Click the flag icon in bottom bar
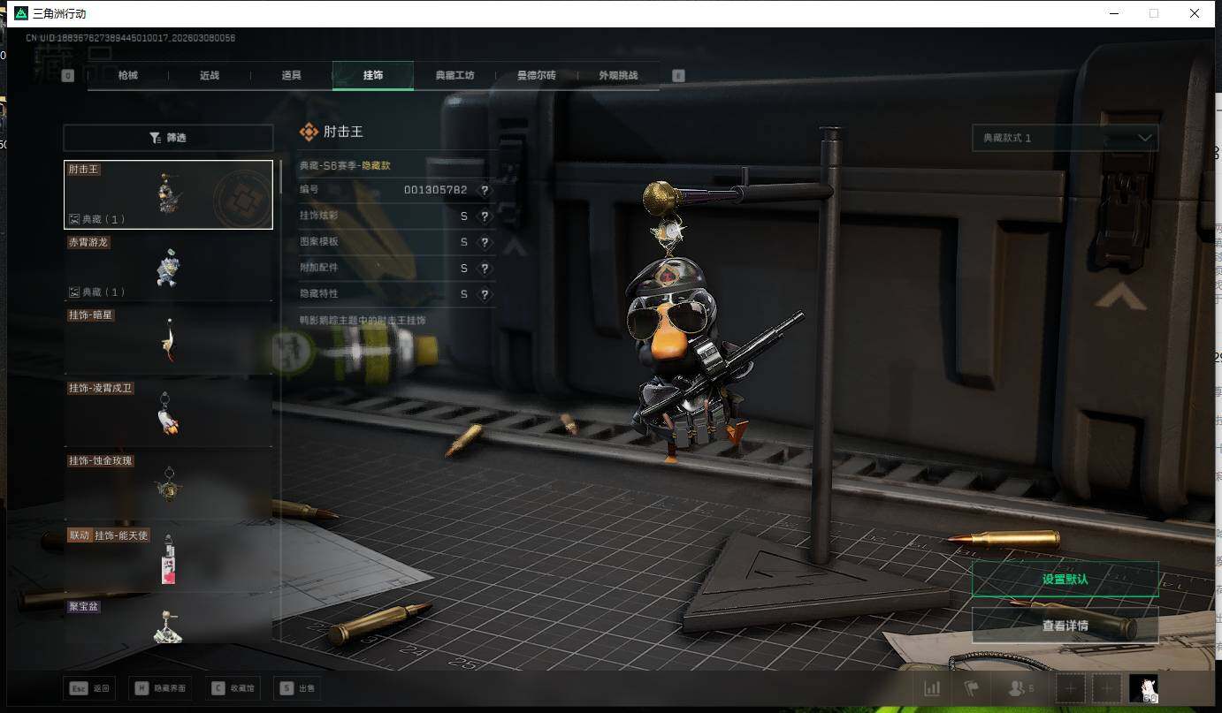 [971, 688]
